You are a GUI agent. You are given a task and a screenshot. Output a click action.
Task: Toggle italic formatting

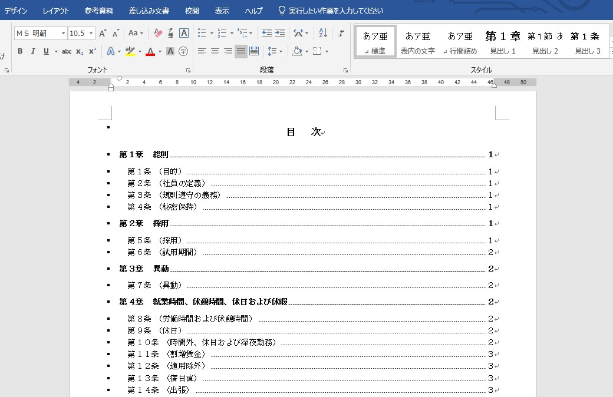click(33, 51)
